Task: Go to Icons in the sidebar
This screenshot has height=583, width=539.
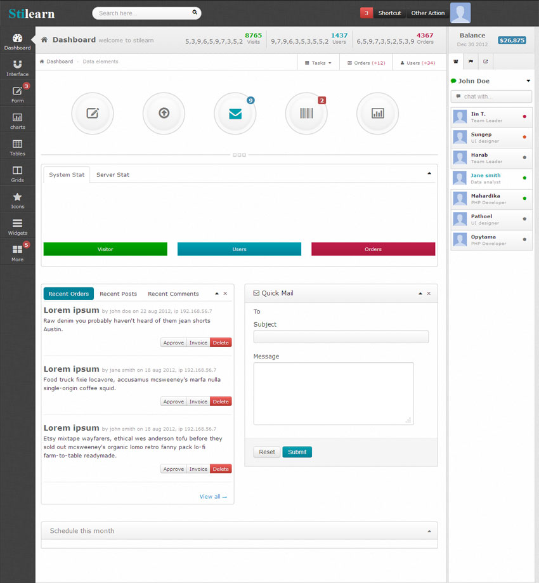Action: point(17,200)
